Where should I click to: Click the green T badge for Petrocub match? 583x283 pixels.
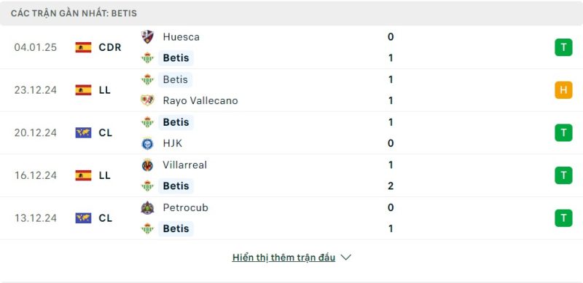pyautogui.click(x=563, y=218)
